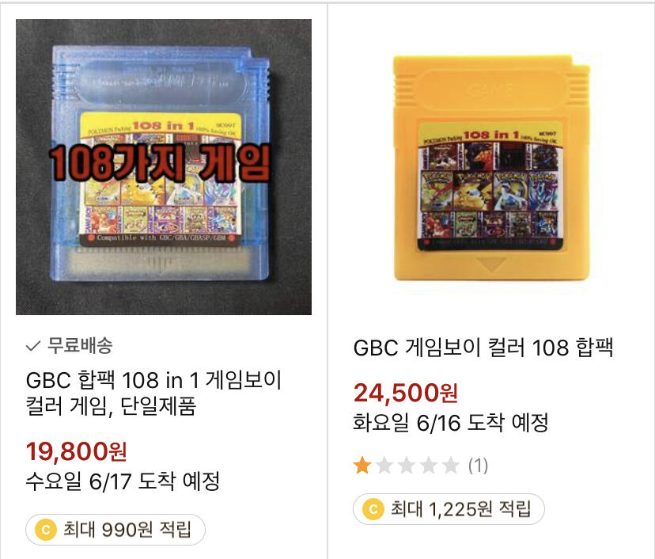Click the 최대 1,225원 적립 reward badge

tap(449, 509)
